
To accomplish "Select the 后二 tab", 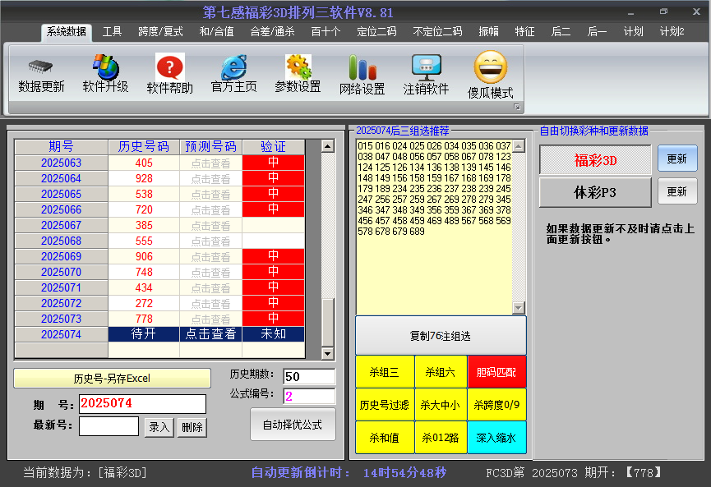I will coord(561,32).
